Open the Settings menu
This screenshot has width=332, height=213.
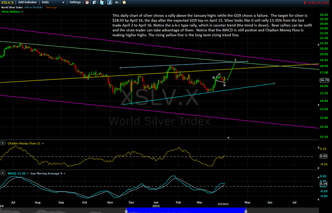point(76,2)
